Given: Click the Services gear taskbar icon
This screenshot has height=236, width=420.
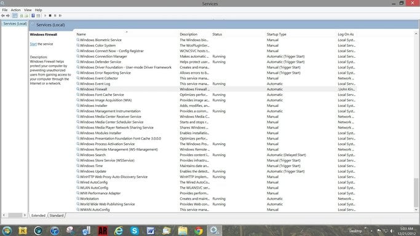Looking at the screenshot, I should pos(215,230).
